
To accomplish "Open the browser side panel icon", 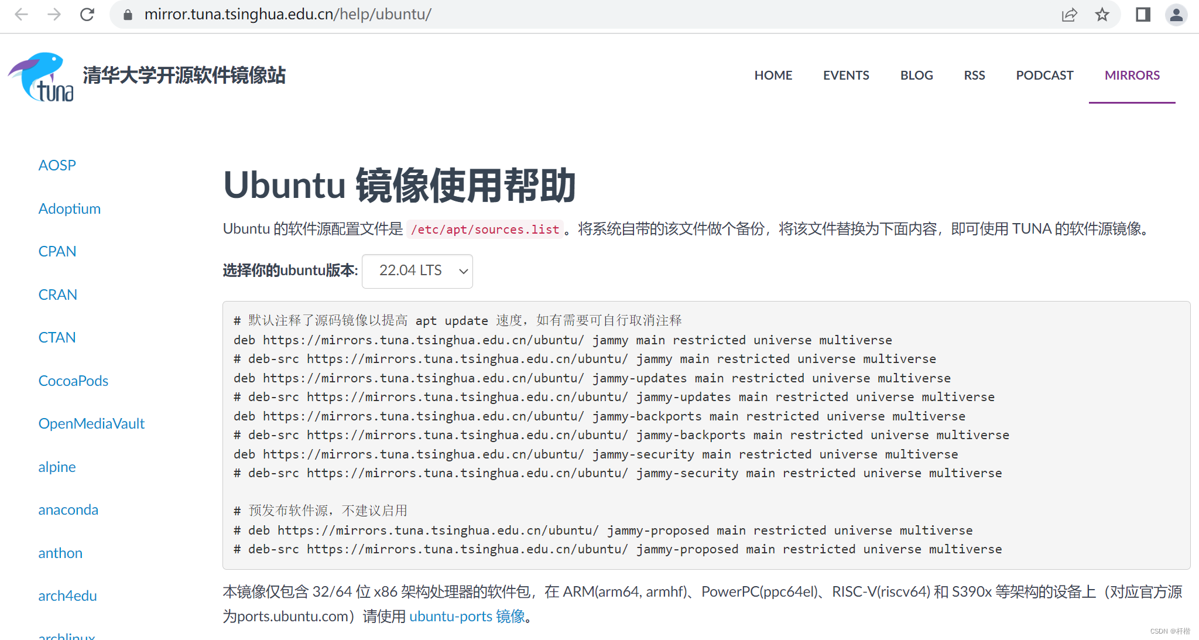I will [x=1143, y=15].
